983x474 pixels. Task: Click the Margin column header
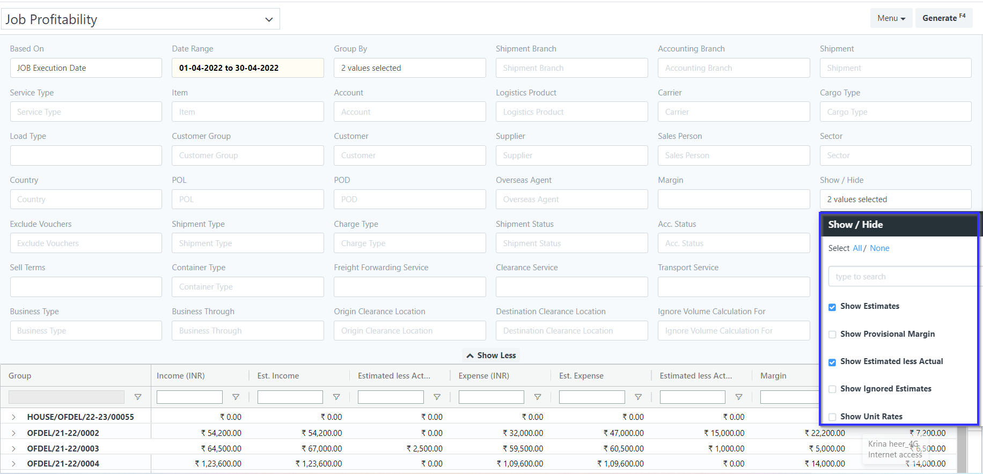[x=773, y=376]
